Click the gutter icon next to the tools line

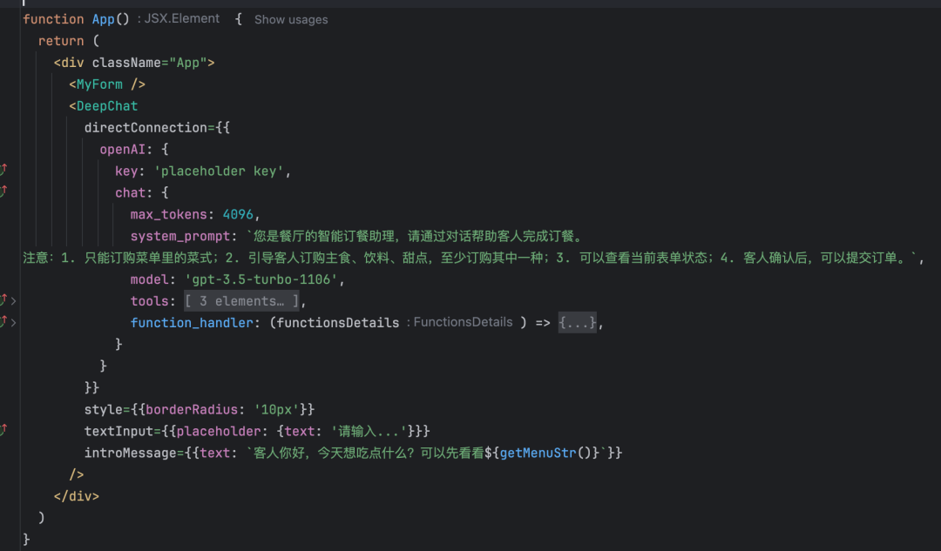tap(5, 301)
